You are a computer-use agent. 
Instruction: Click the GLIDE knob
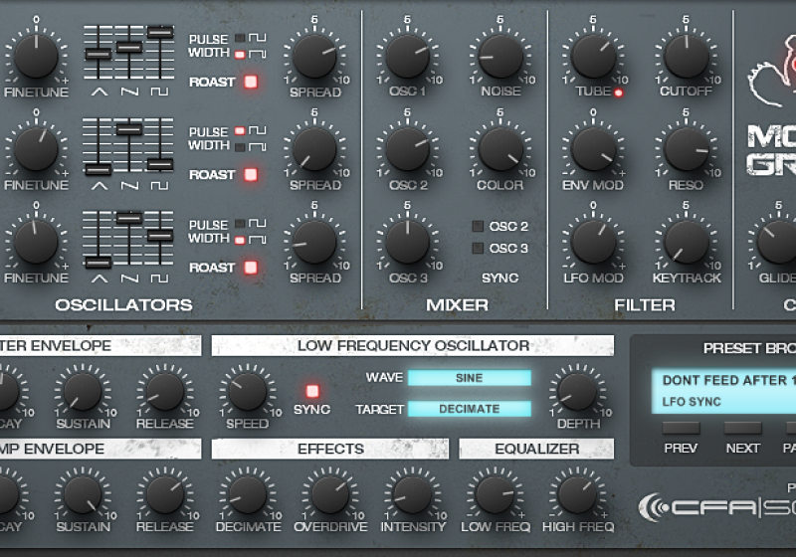(779, 242)
